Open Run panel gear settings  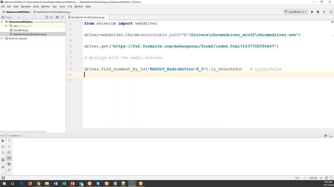point(326,136)
